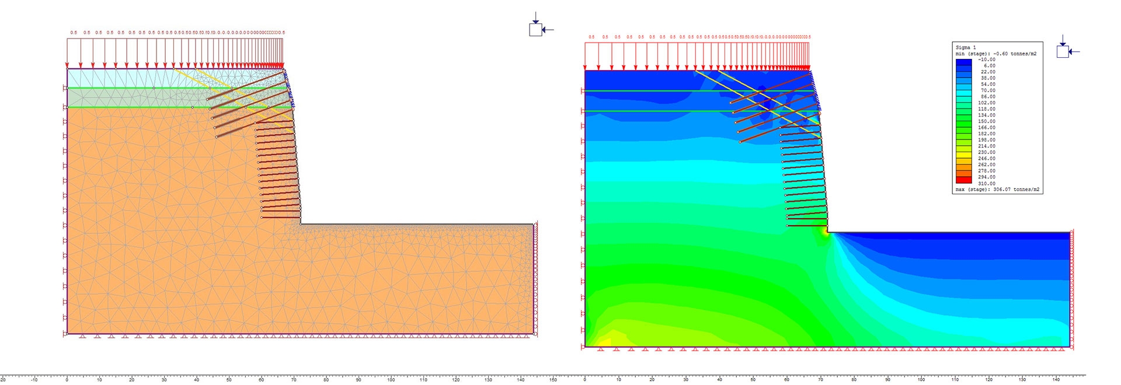
Task: Click the "Sigma 1" legend title
Action: point(966,47)
